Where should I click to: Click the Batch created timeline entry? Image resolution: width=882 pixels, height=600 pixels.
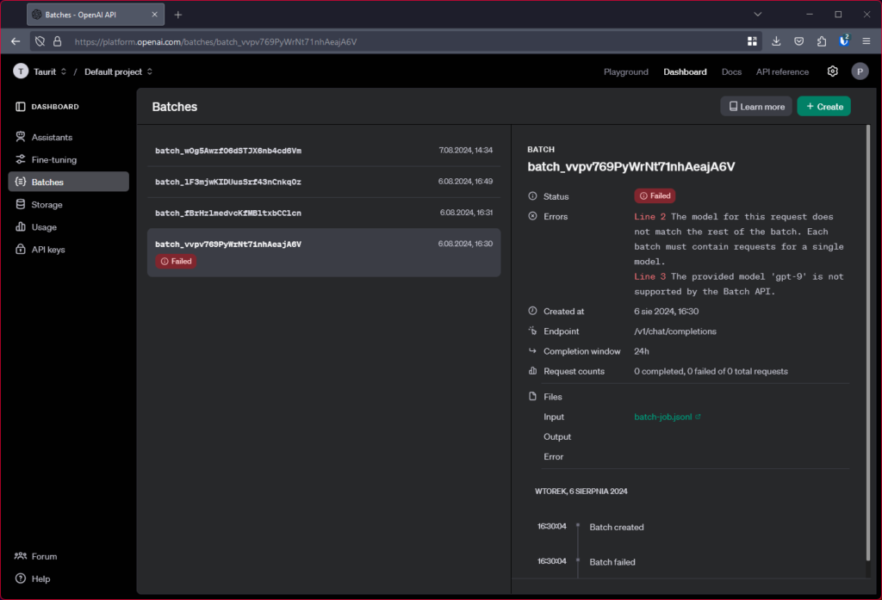pyautogui.click(x=617, y=527)
